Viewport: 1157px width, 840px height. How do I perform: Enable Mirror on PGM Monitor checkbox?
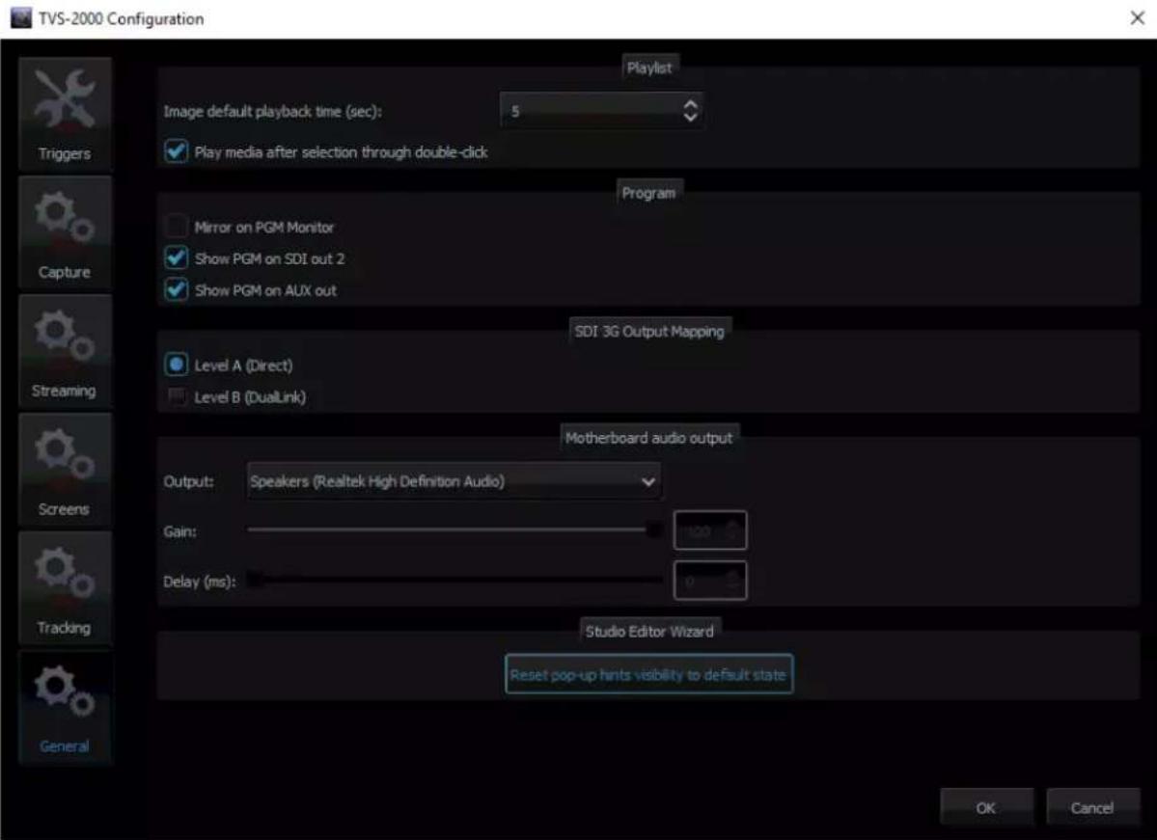coord(176,227)
